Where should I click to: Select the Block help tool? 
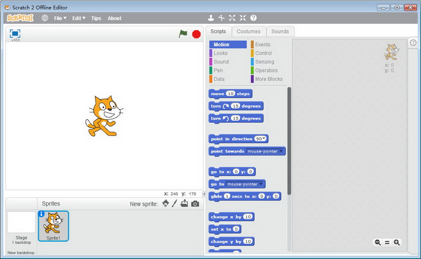click(254, 18)
